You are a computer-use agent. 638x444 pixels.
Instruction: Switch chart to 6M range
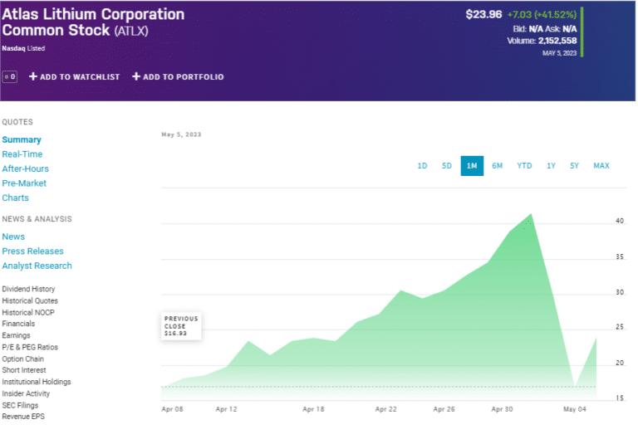point(497,166)
